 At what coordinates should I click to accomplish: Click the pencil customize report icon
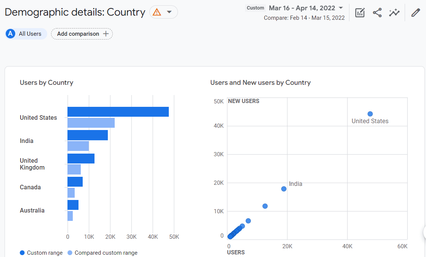(415, 13)
